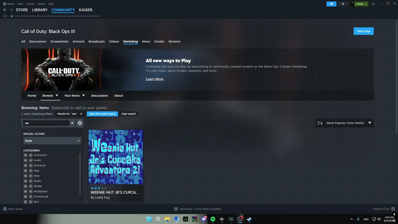Expand the Browse submenu arrow
398x224 pixels.
coord(57,96)
